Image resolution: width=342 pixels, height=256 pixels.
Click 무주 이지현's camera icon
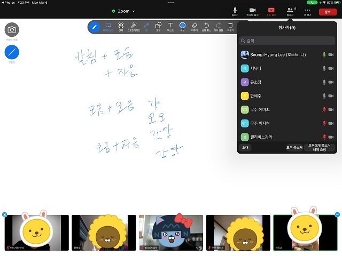(331, 123)
